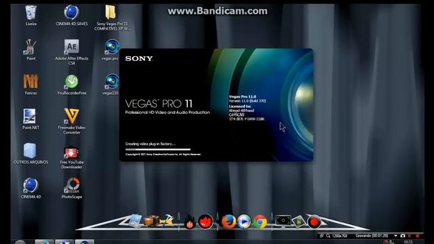Image resolution: width=434 pixels, height=244 pixels.
Task: Click the yellow pickaxe icon in the dock
Action: coord(167,221)
